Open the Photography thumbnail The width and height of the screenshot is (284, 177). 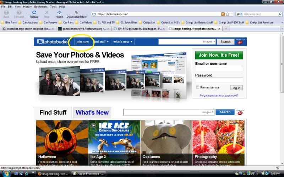coord(218,143)
